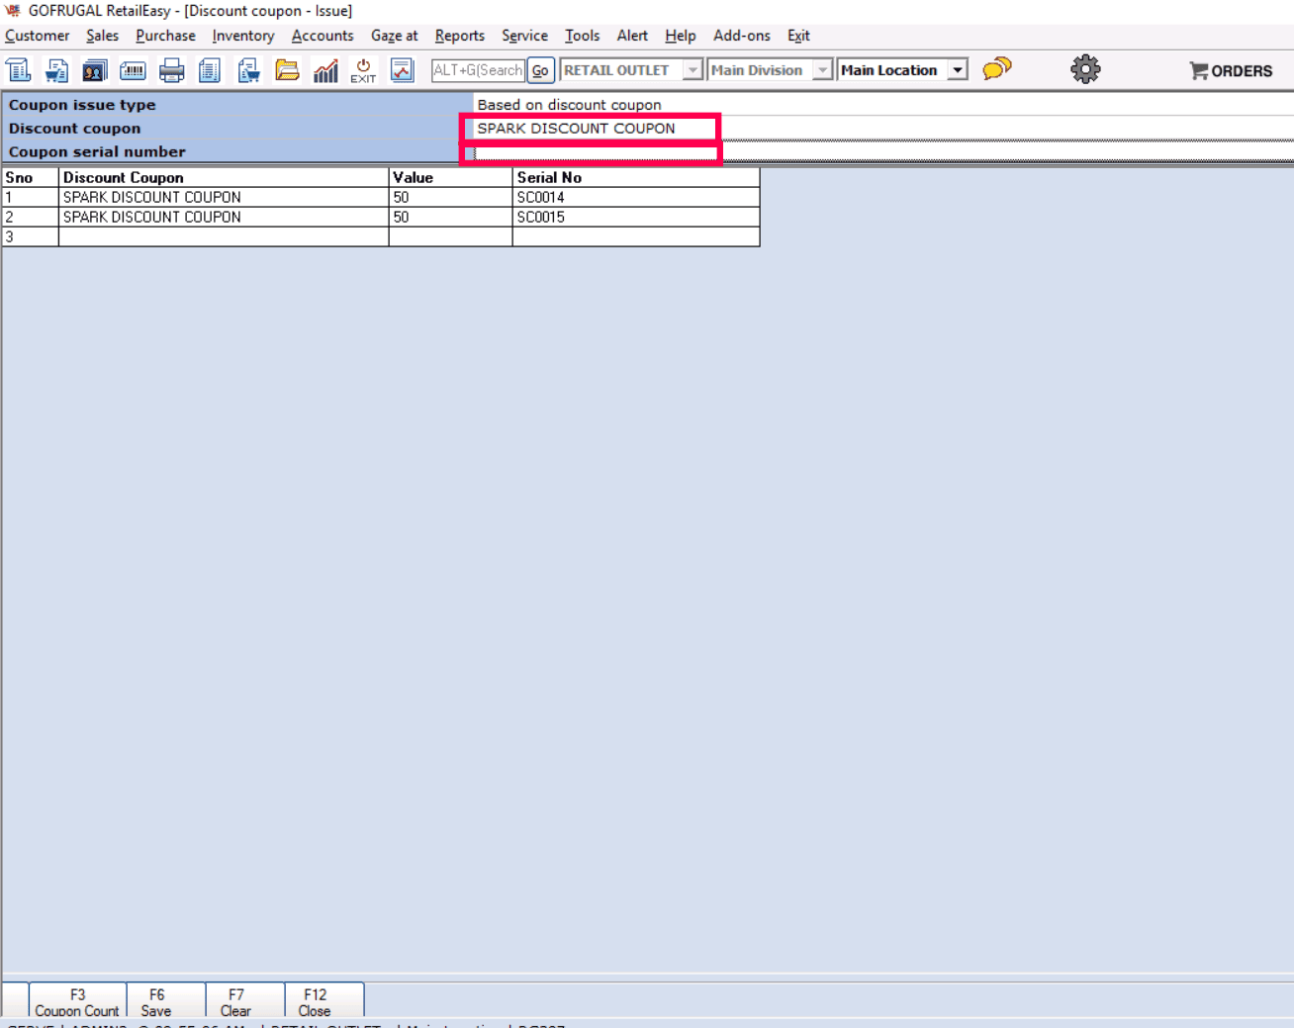Click the Exit menu item
The image size is (1294, 1028).
[x=798, y=36]
